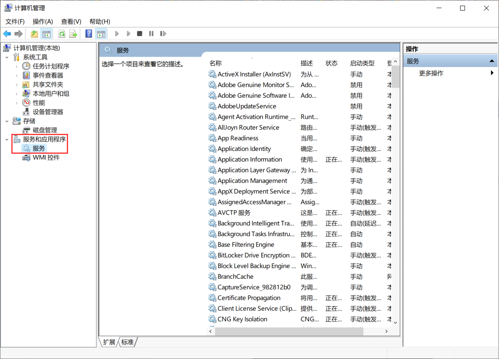Toggle the show/hide console tree icon
The height and width of the screenshot is (359, 499).
click(47, 33)
